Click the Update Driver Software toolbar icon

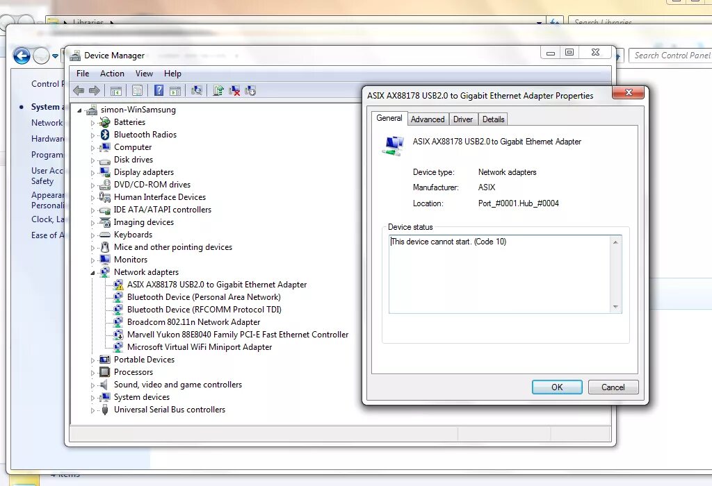click(218, 91)
